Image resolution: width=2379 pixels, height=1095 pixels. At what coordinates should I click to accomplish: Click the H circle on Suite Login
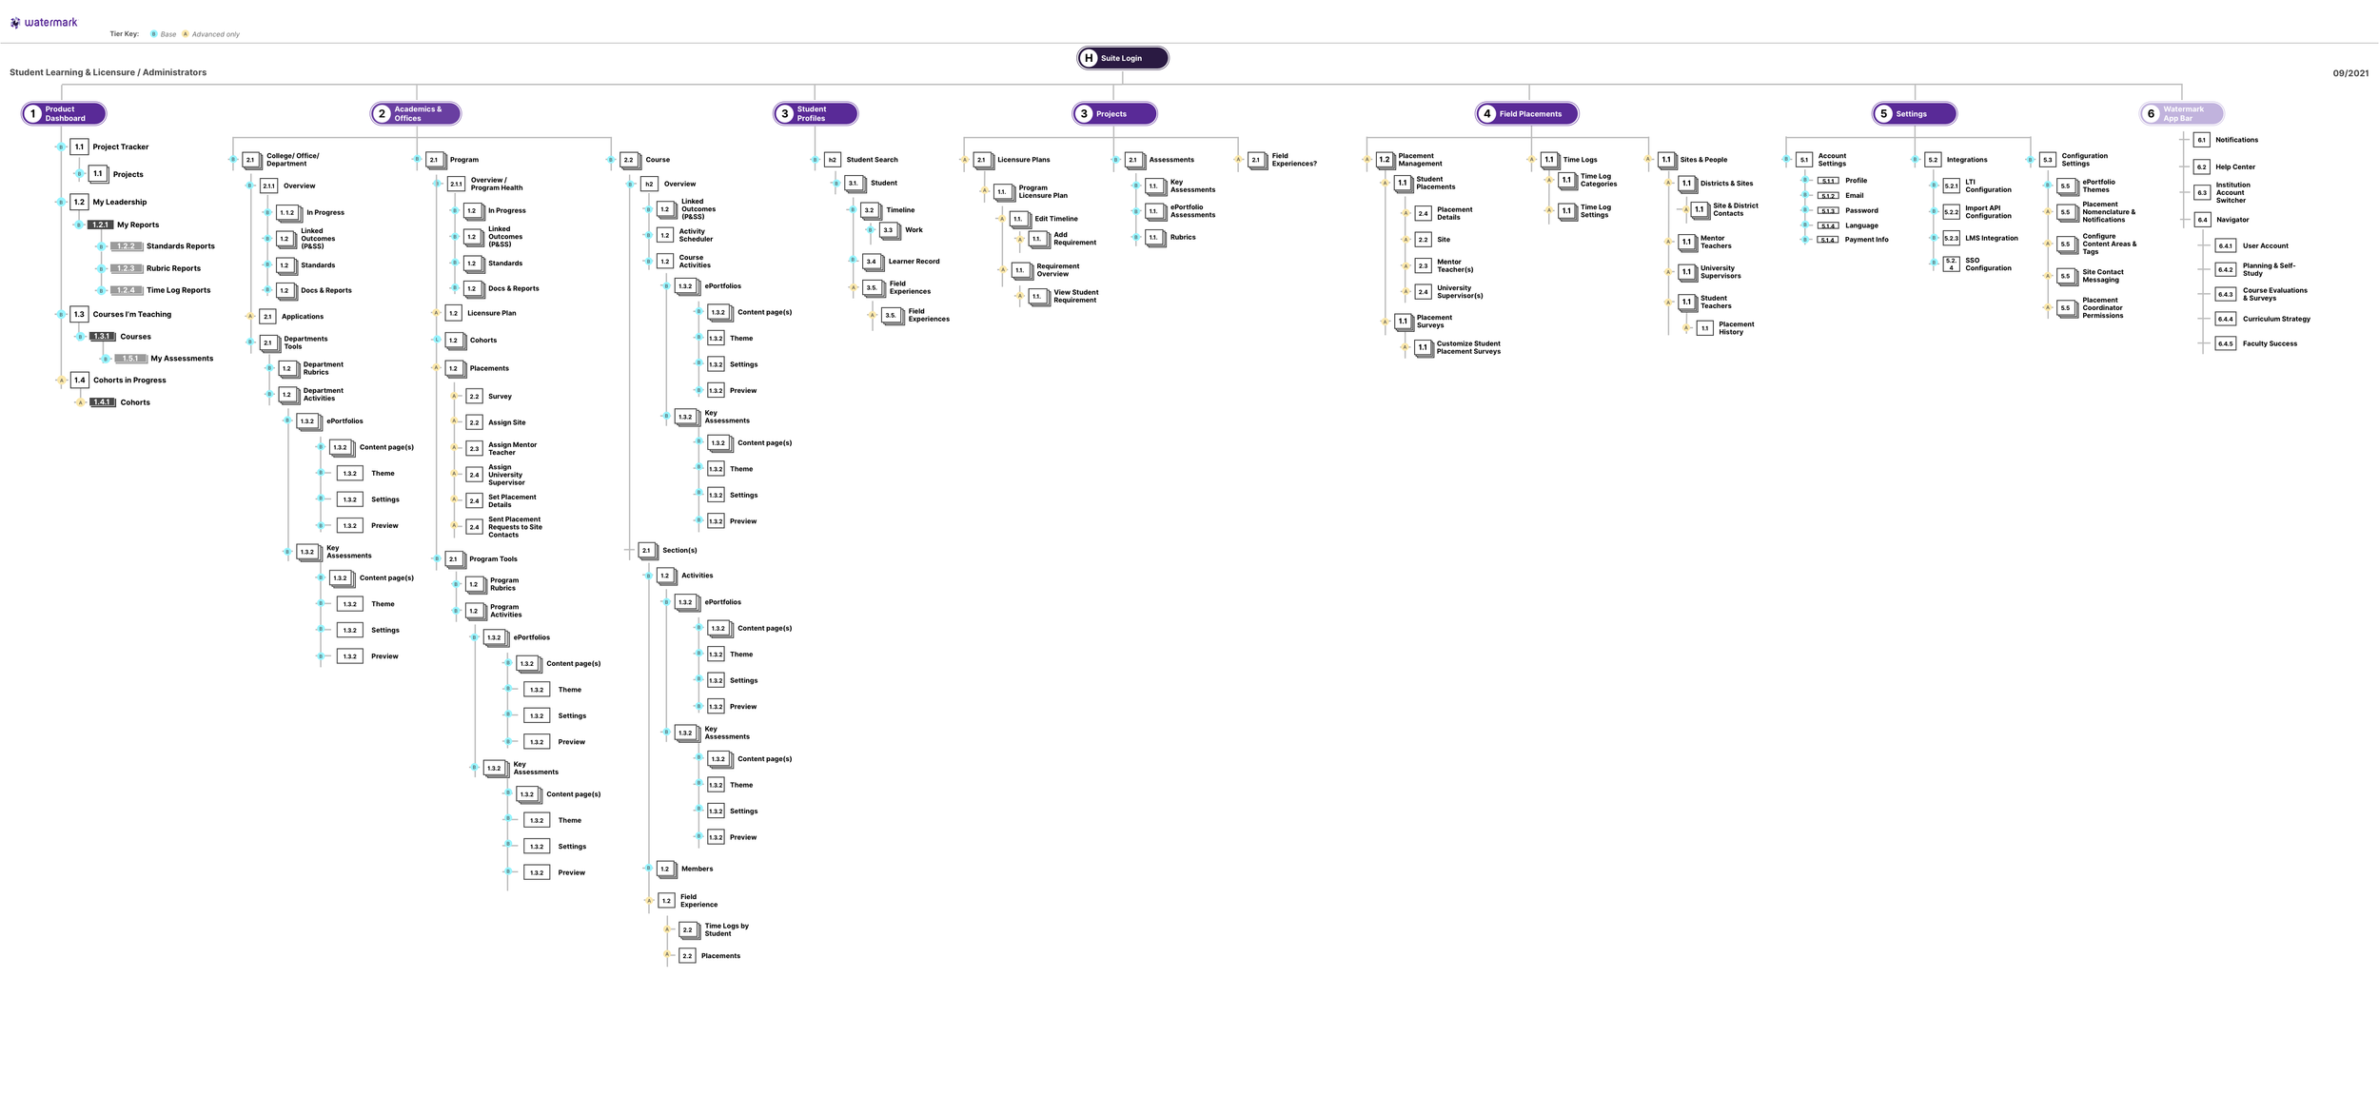tap(1089, 58)
